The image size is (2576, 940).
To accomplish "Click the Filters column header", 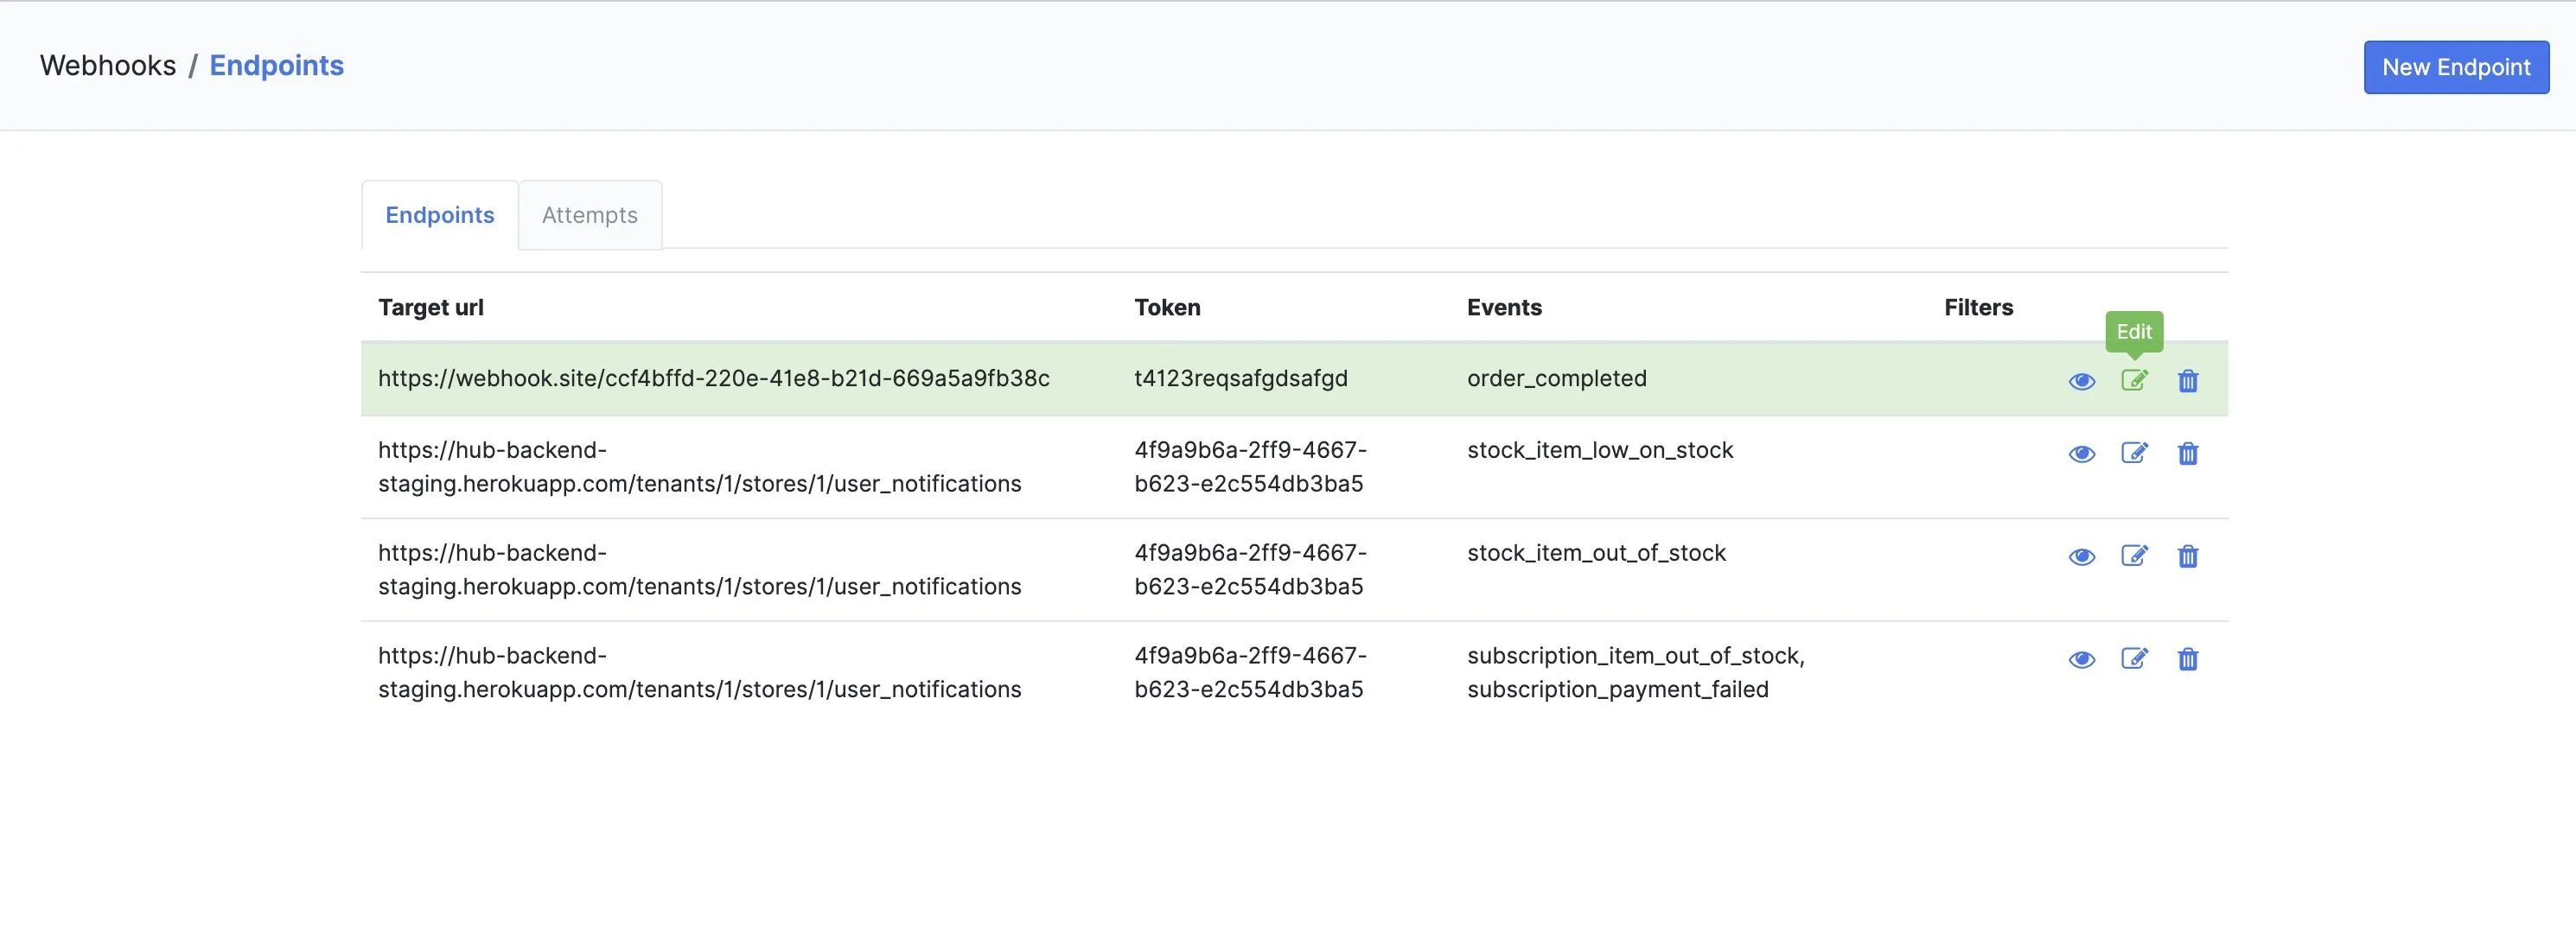I will (1978, 308).
